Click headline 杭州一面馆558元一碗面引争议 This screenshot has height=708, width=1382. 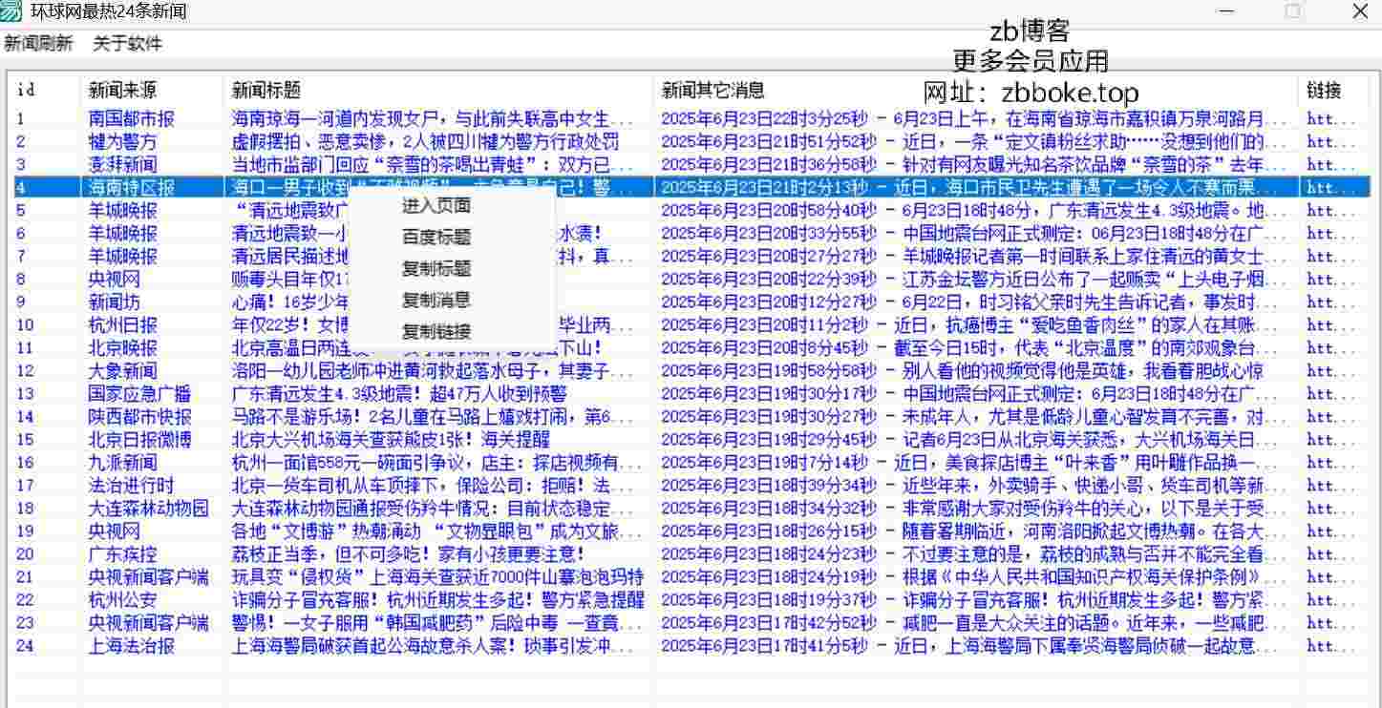point(433,463)
